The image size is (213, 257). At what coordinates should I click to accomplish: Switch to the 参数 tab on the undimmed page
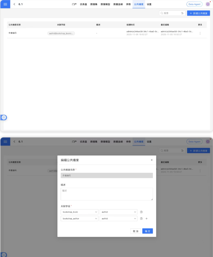[x=128, y=4]
